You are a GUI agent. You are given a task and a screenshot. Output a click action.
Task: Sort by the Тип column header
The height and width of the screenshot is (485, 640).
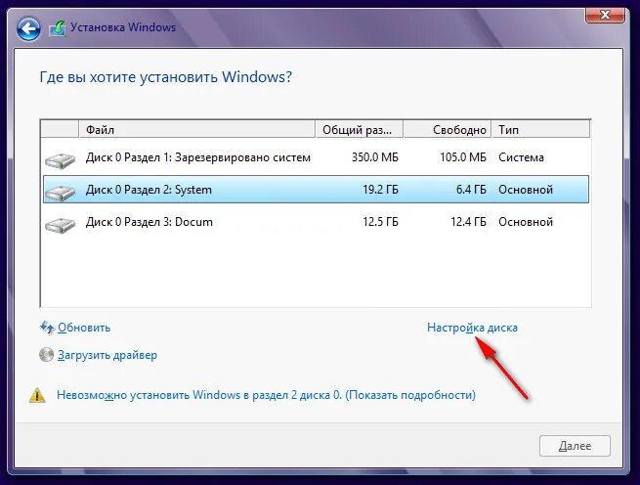point(540,129)
